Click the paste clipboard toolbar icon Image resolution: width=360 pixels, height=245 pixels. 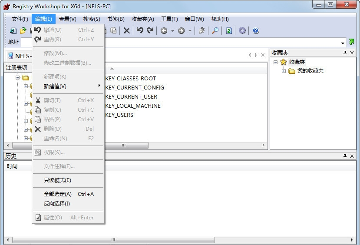click(x=113, y=30)
